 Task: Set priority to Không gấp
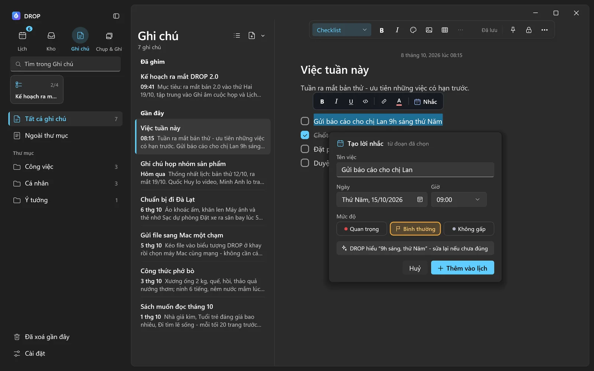coord(469,229)
